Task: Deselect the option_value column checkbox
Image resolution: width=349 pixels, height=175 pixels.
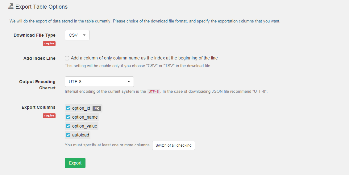Action: (69, 126)
